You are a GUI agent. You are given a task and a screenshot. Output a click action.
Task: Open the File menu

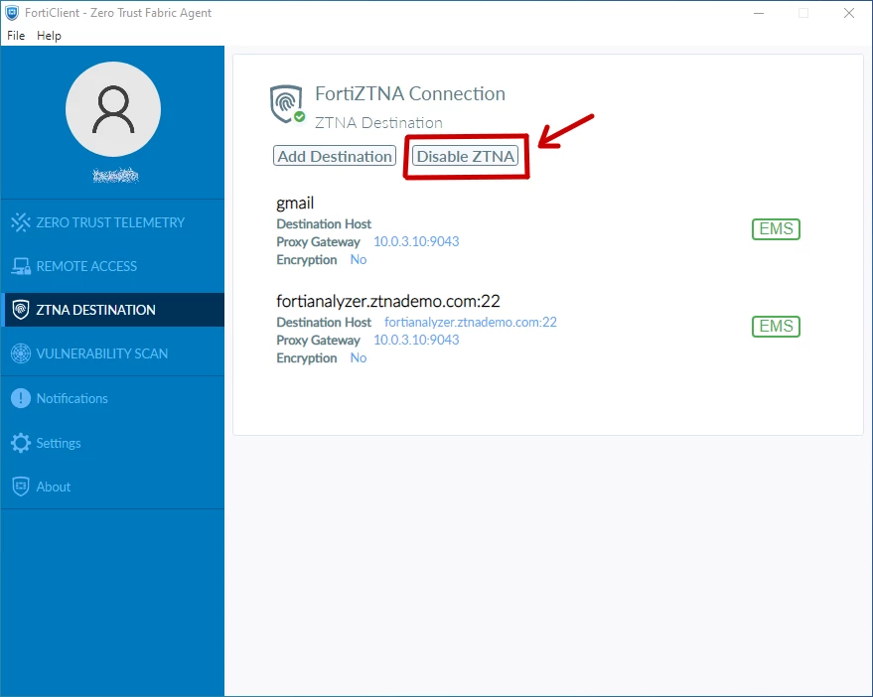pyautogui.click(x=16, y=35)
